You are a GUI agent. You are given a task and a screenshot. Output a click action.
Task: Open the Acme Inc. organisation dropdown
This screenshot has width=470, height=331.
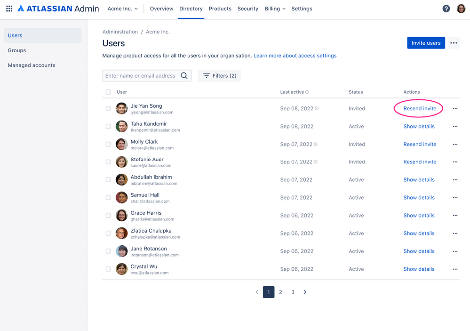click(x=122, y=8)
